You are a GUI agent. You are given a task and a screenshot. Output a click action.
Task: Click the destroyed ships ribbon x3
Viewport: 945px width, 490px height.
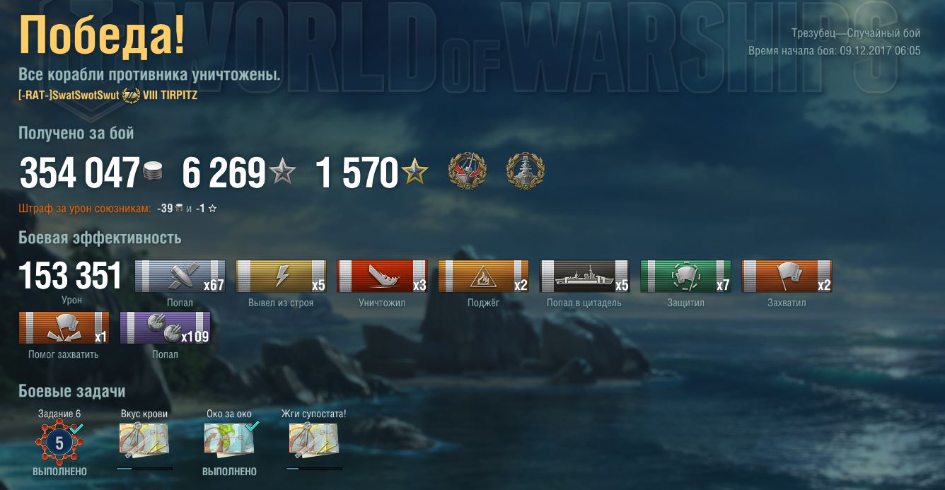click(382, 276)
